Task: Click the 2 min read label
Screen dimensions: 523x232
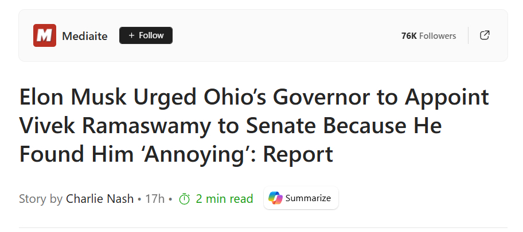Action: click(224, 199)
